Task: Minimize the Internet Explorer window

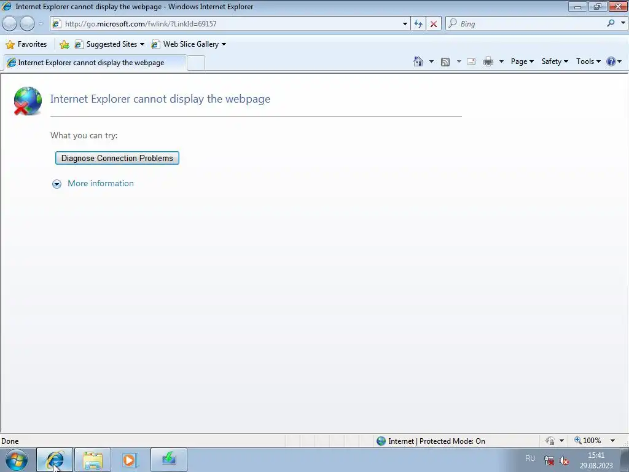Action: [x=577, y=6]
